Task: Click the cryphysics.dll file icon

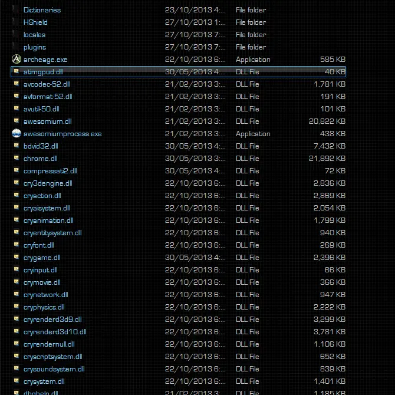Action: (17, 307)
